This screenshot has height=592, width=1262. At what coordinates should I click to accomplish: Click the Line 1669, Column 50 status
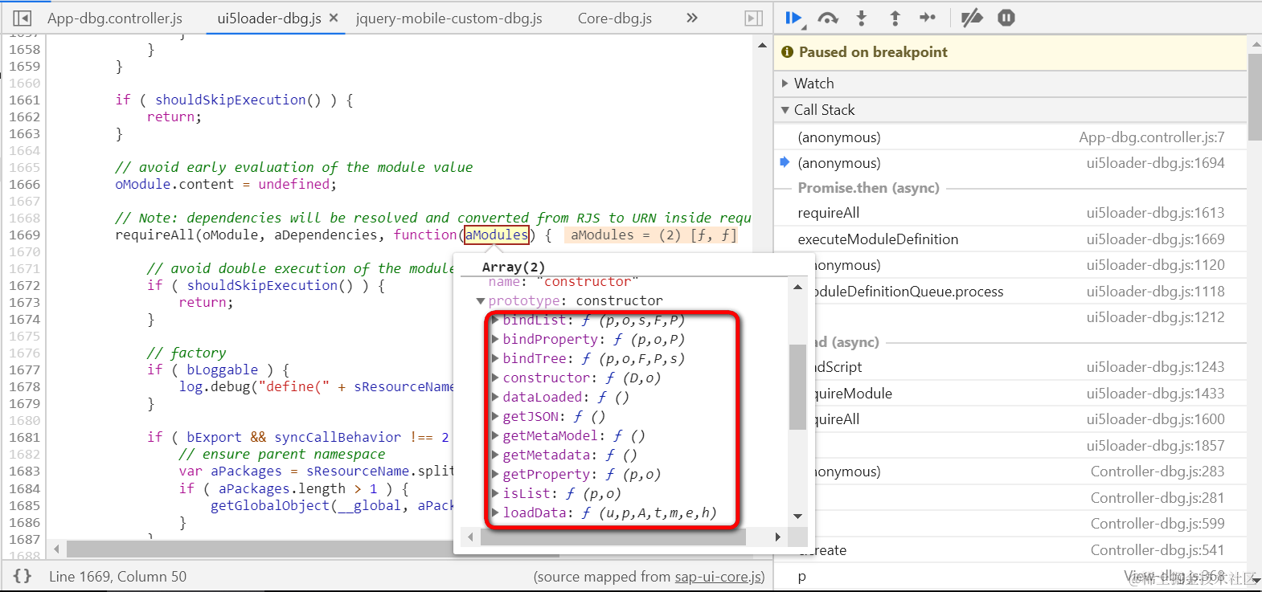pyautogui.click(x=117, y=577)
